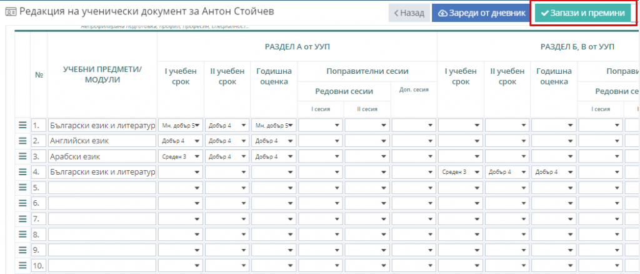Click the drag handle icon for row 3

point(22,156)
